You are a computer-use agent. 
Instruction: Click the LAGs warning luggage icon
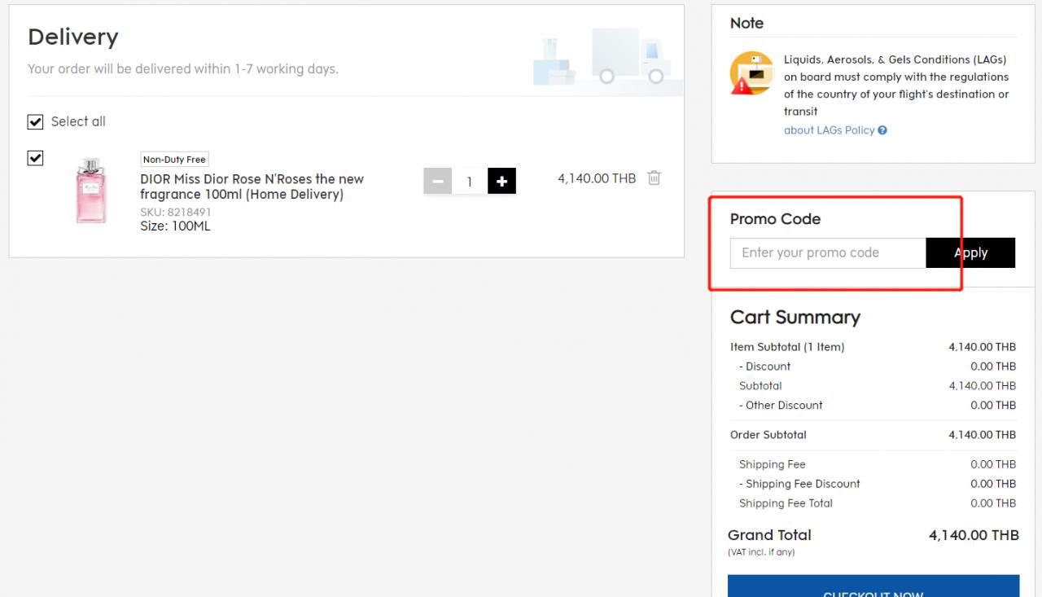[751, 74]
